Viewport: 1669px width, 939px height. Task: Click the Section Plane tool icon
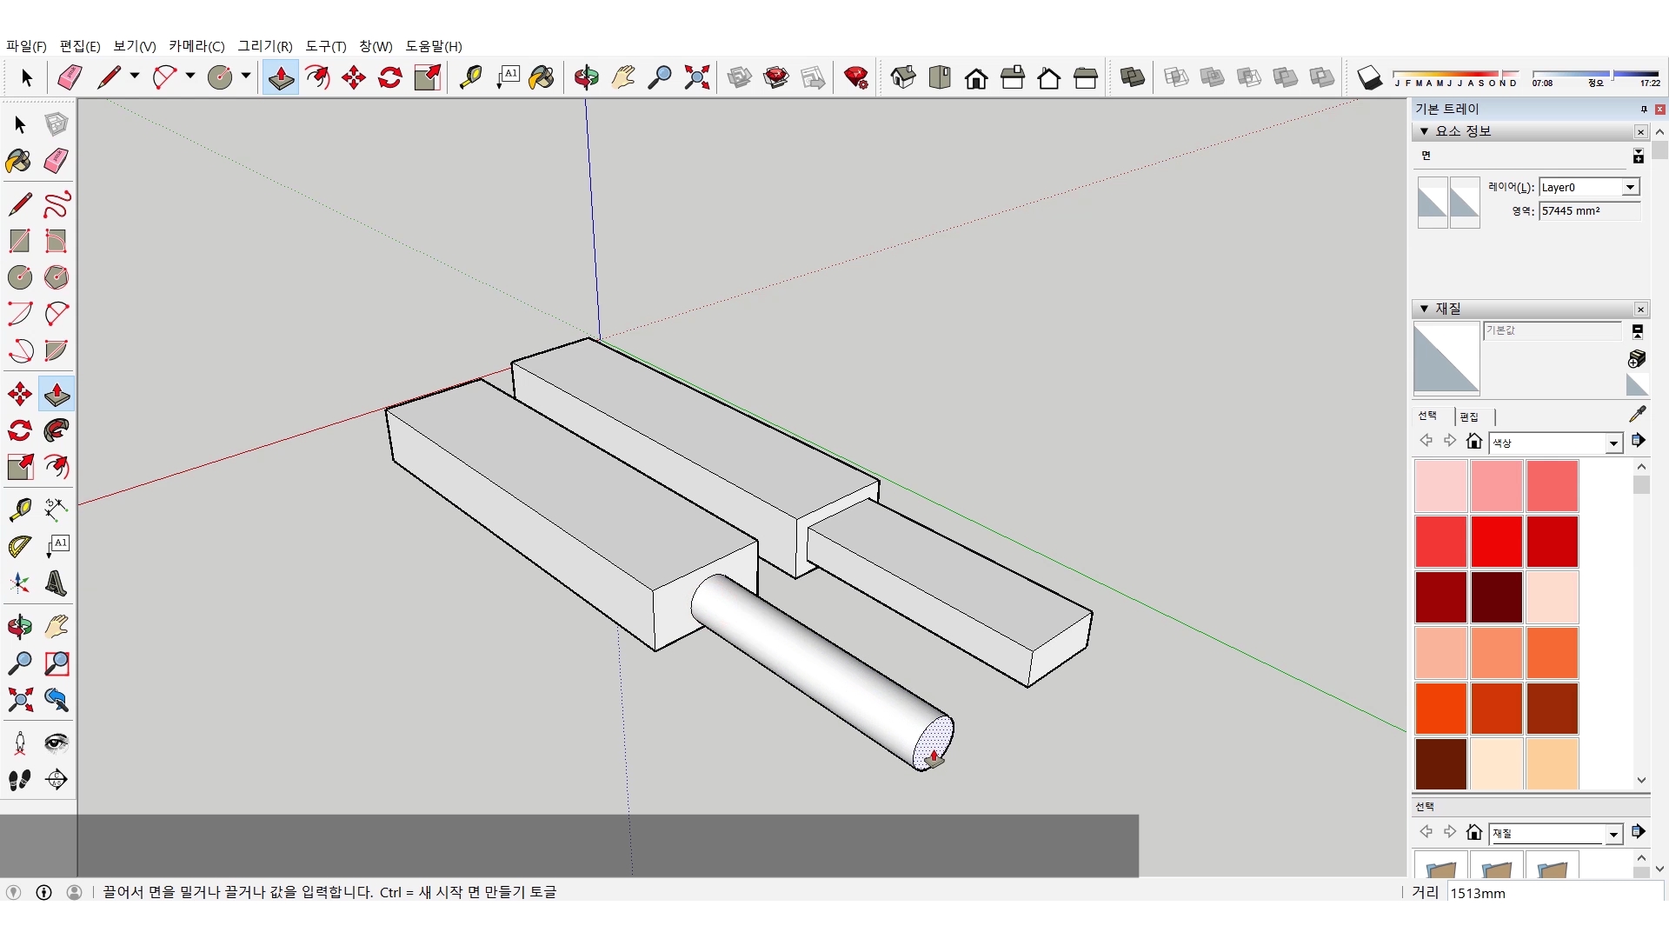[x=57, y=779]
